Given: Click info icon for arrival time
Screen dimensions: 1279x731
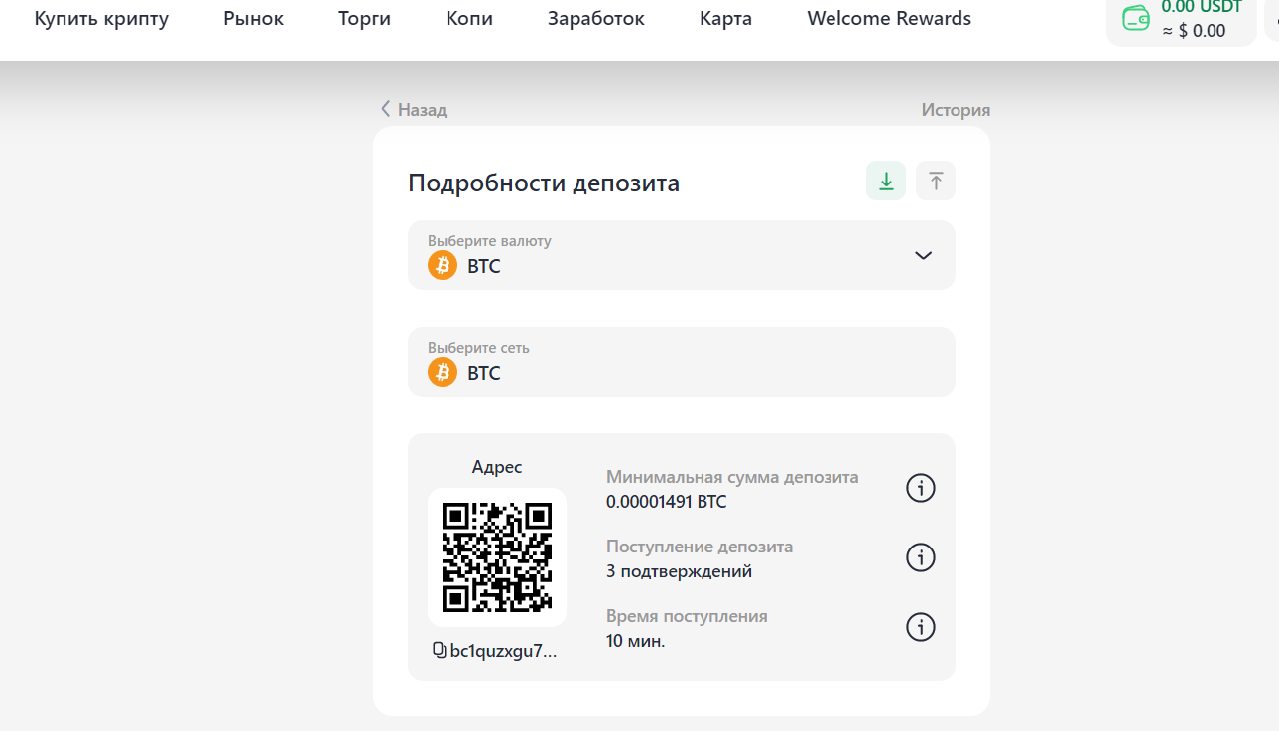Looking at the screenshot, I should [x=921, y=627].
